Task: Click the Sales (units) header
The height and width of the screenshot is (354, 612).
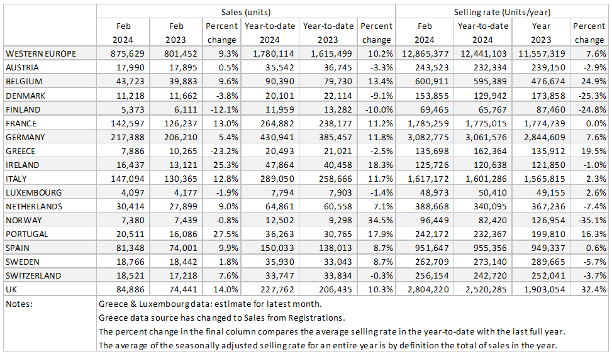Action: pos(245,12)
